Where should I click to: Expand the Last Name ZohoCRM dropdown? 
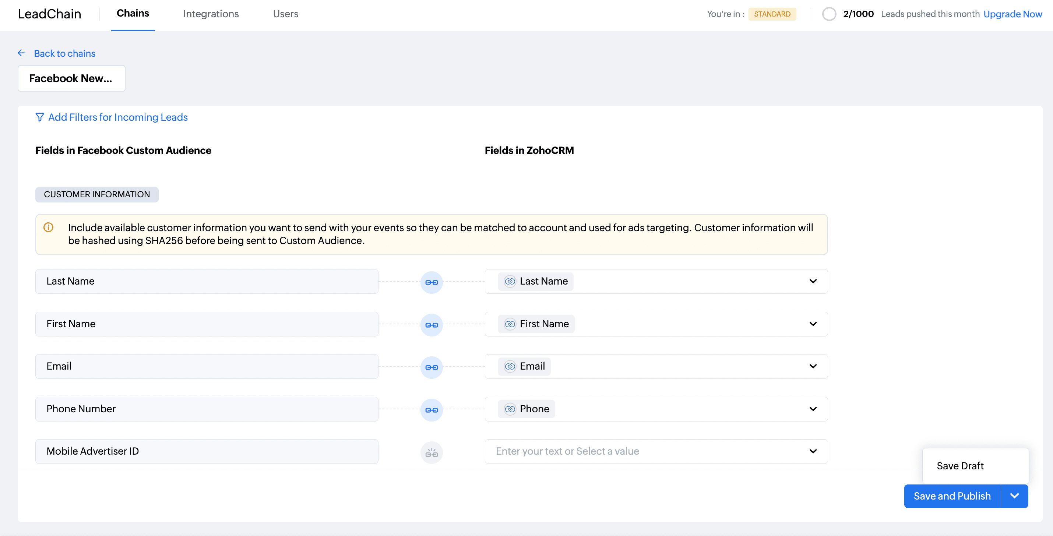813,281
